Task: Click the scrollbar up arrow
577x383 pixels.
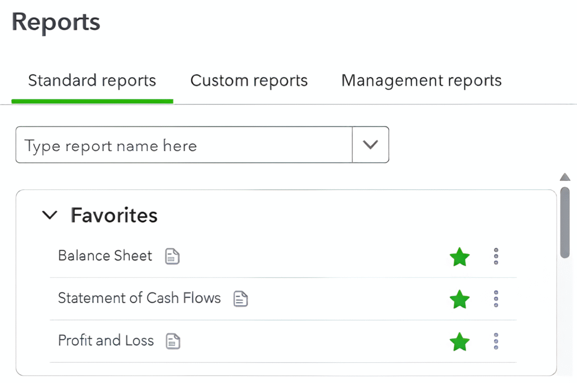Action: click(x=565, y=177)
